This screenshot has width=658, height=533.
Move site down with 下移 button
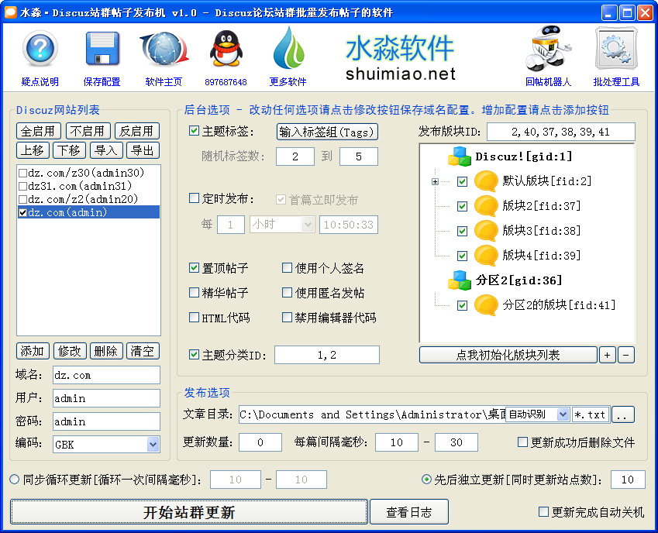tap(69, 150)
